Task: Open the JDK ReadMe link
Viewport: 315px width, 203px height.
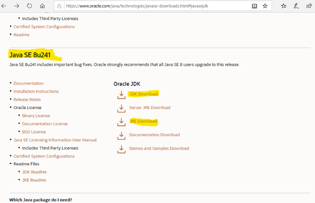Action: (34, 172)
